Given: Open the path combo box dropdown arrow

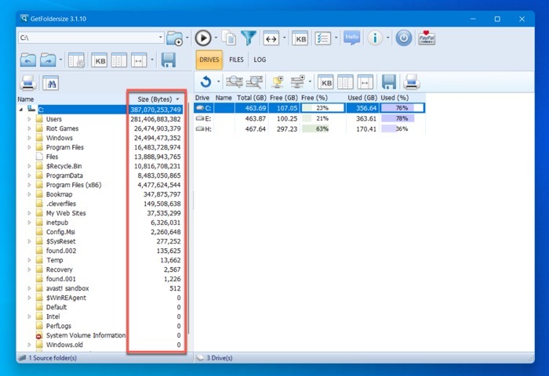Looking at the screenshot, I should [160, 38].
